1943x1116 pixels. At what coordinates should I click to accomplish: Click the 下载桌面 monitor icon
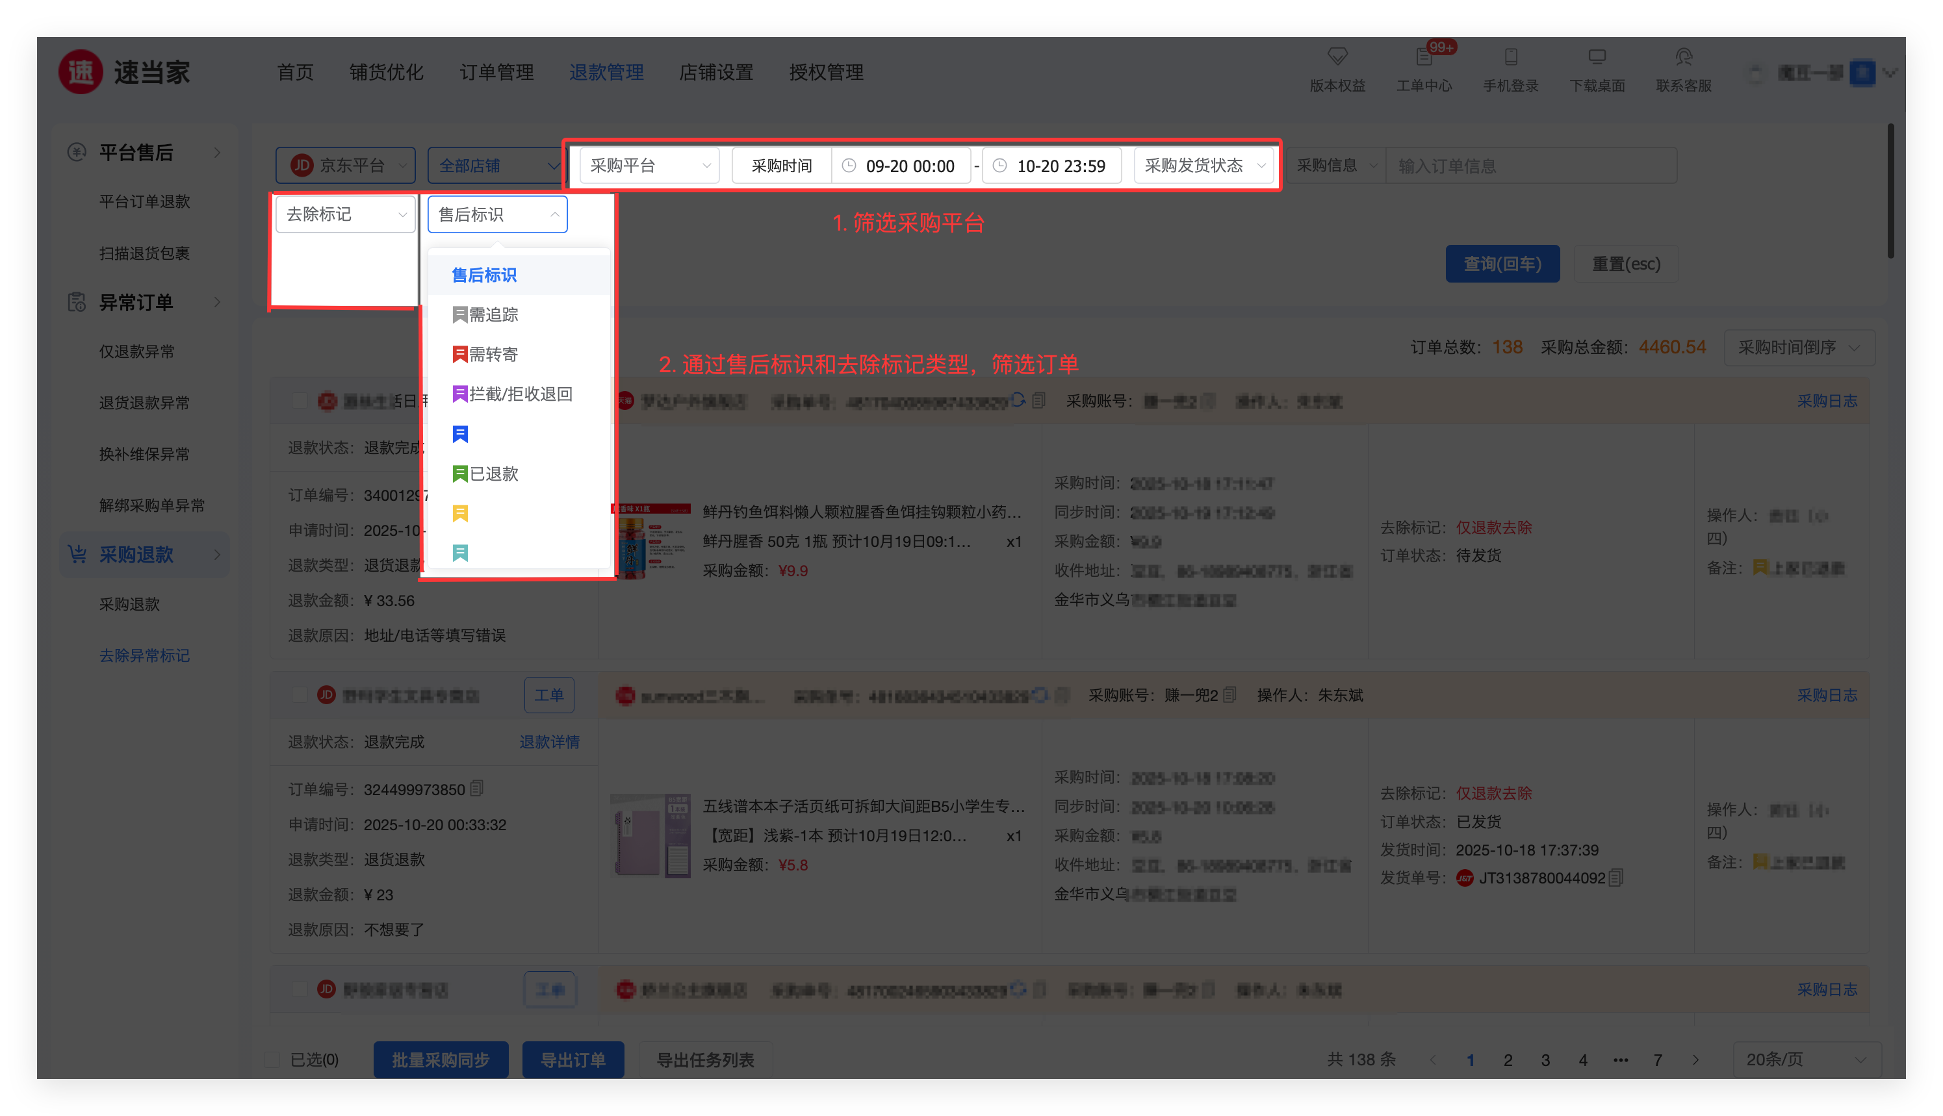pos(1597,57)
